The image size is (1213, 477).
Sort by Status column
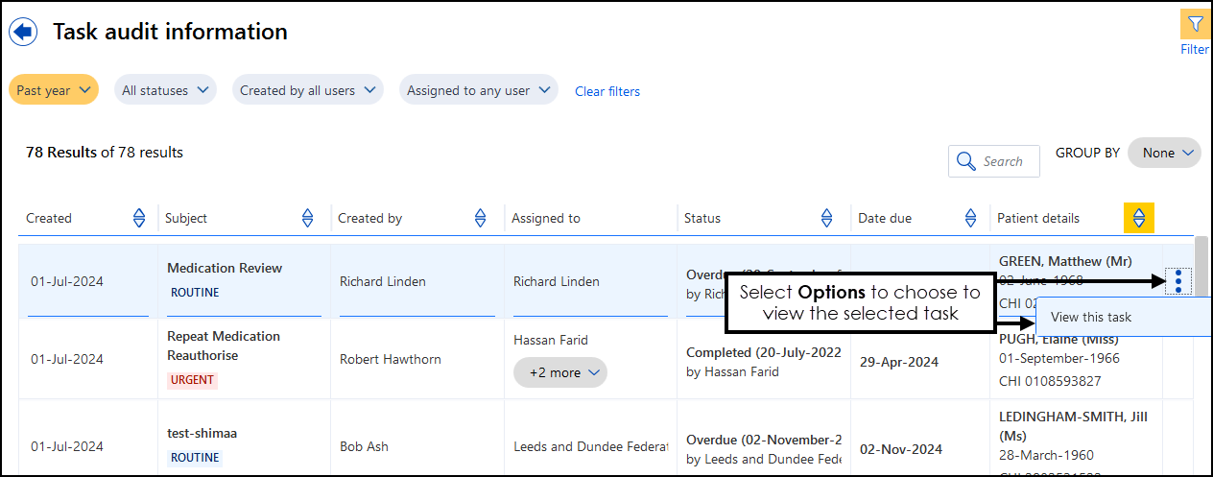(827, 218)
